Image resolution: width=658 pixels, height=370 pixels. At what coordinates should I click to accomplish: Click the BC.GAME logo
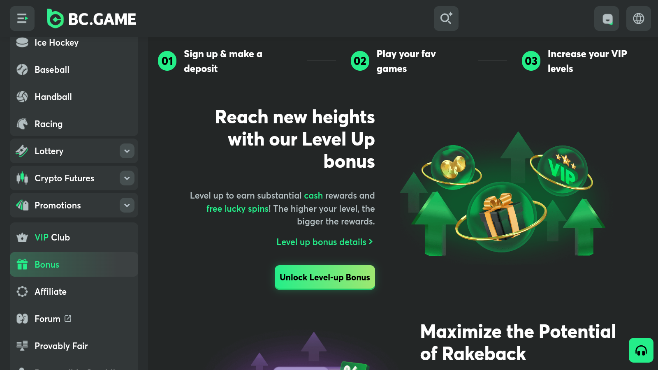pos(91,18)
